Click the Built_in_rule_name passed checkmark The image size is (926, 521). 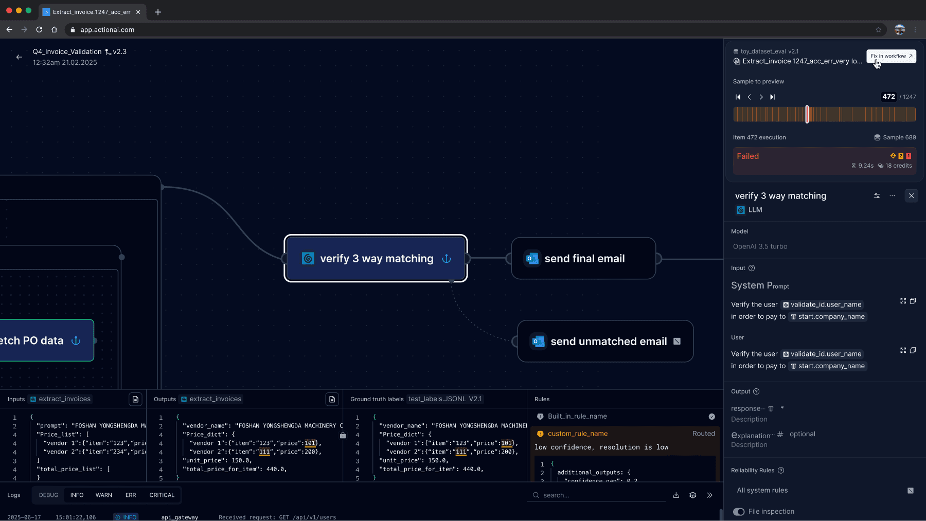pos(711,417)
